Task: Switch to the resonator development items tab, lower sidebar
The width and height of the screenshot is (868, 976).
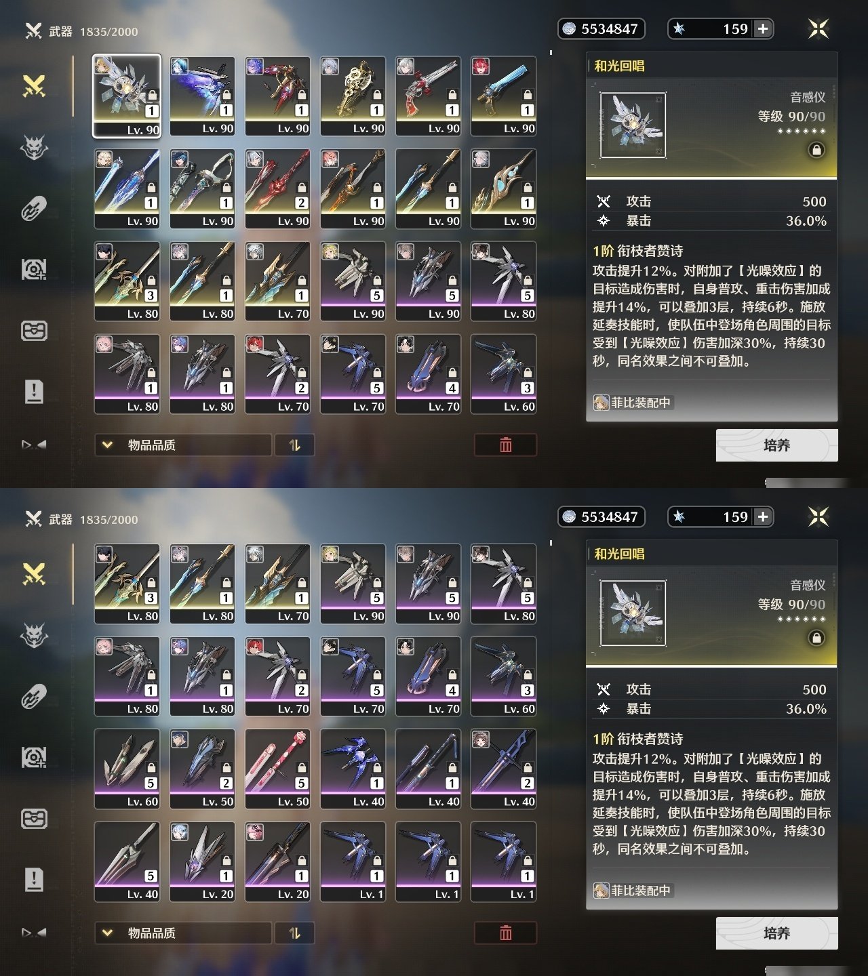Action: 34,757
